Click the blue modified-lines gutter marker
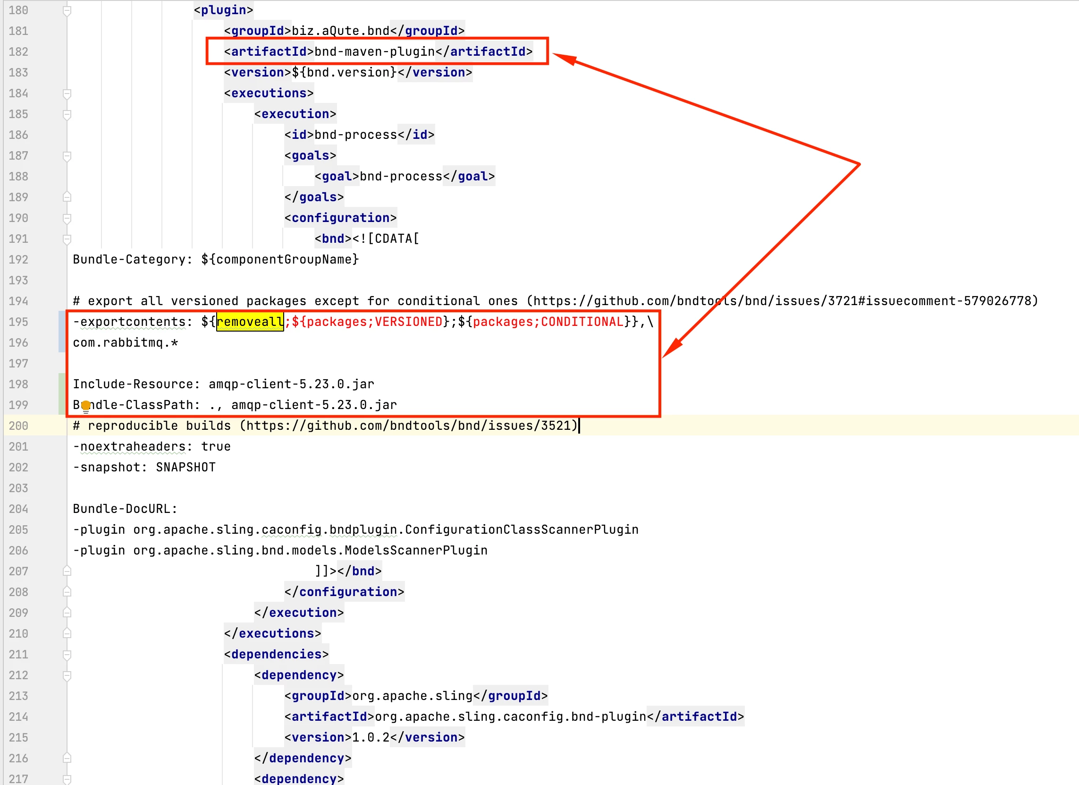1079x785 pixels. click(61, 332)
